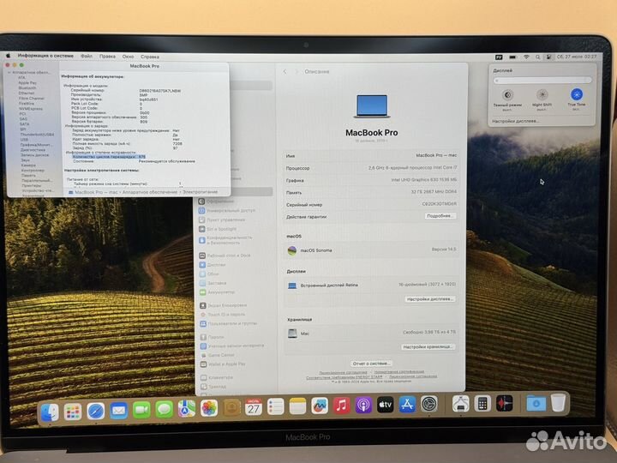Select Ethernet in System Information sidebar

(x=27, y=93)
